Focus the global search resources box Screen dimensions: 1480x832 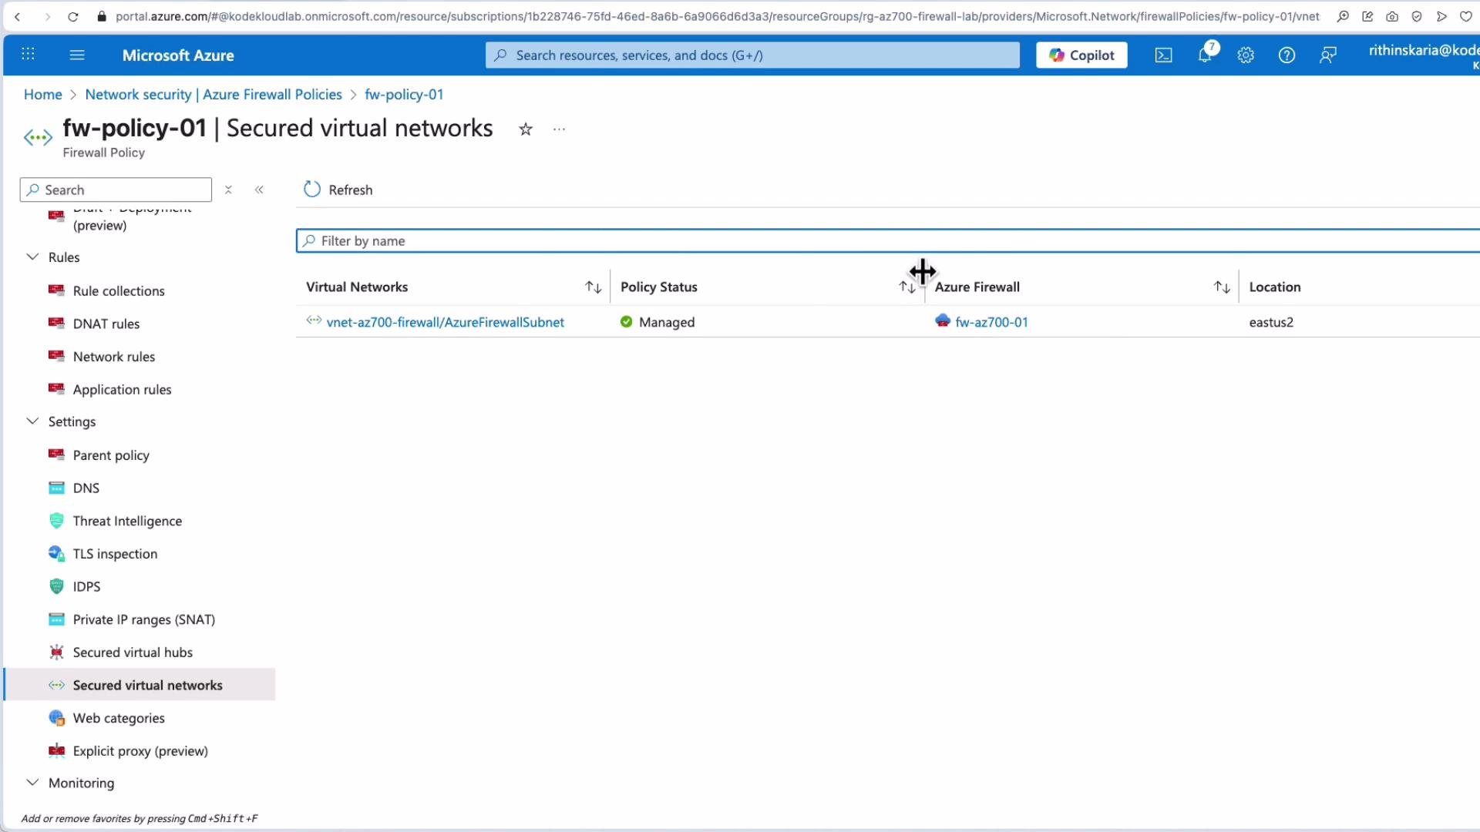click(x=752, y=55)
